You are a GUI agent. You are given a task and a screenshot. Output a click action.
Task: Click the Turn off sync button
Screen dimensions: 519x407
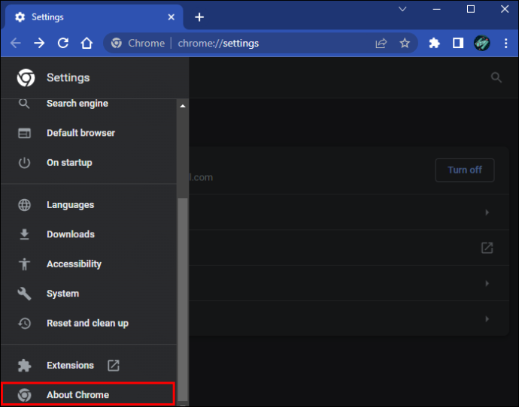465,170
